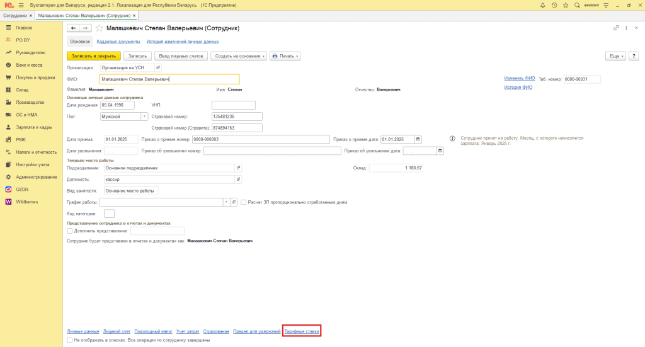645x347 pixels.
Task: Open Склад sidebar section
Action: click(22, 89)
